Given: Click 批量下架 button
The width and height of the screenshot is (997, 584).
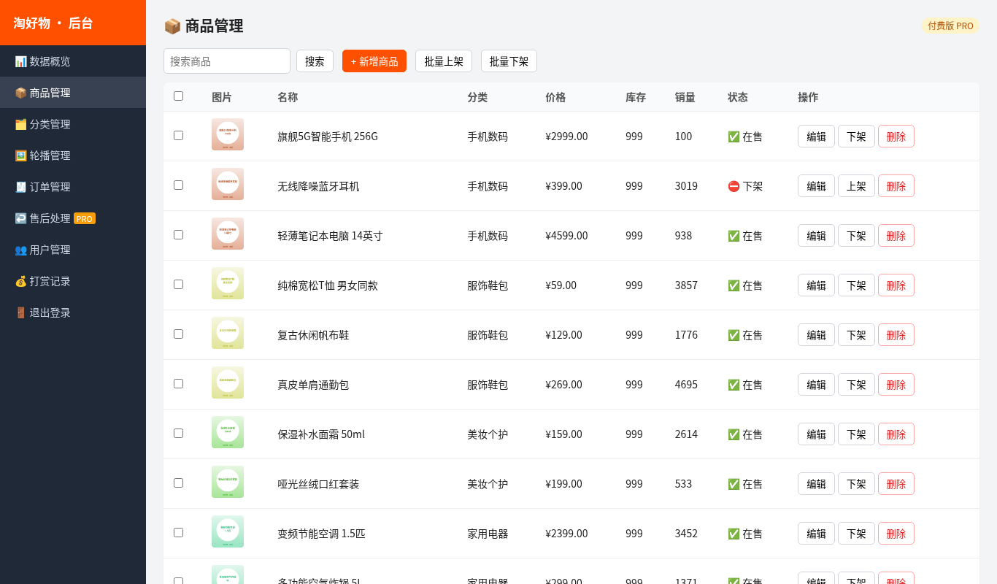Looking at the screenshot, I should point(509,61).
